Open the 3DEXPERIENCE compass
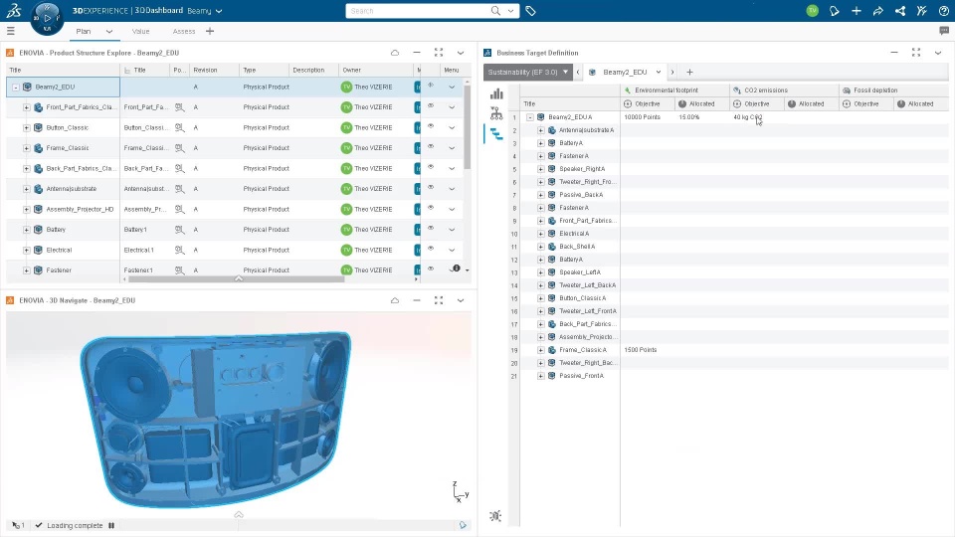Screen dimensions: 955x537 coord(47,18)
